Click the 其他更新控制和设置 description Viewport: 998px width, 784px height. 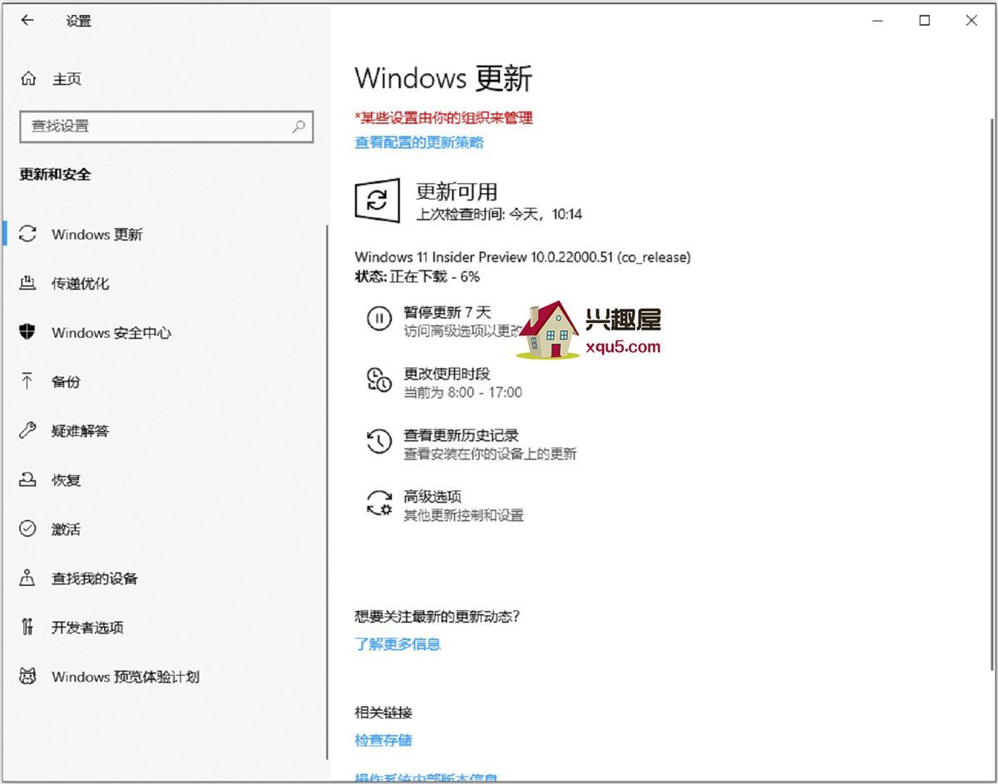[464, 515]
